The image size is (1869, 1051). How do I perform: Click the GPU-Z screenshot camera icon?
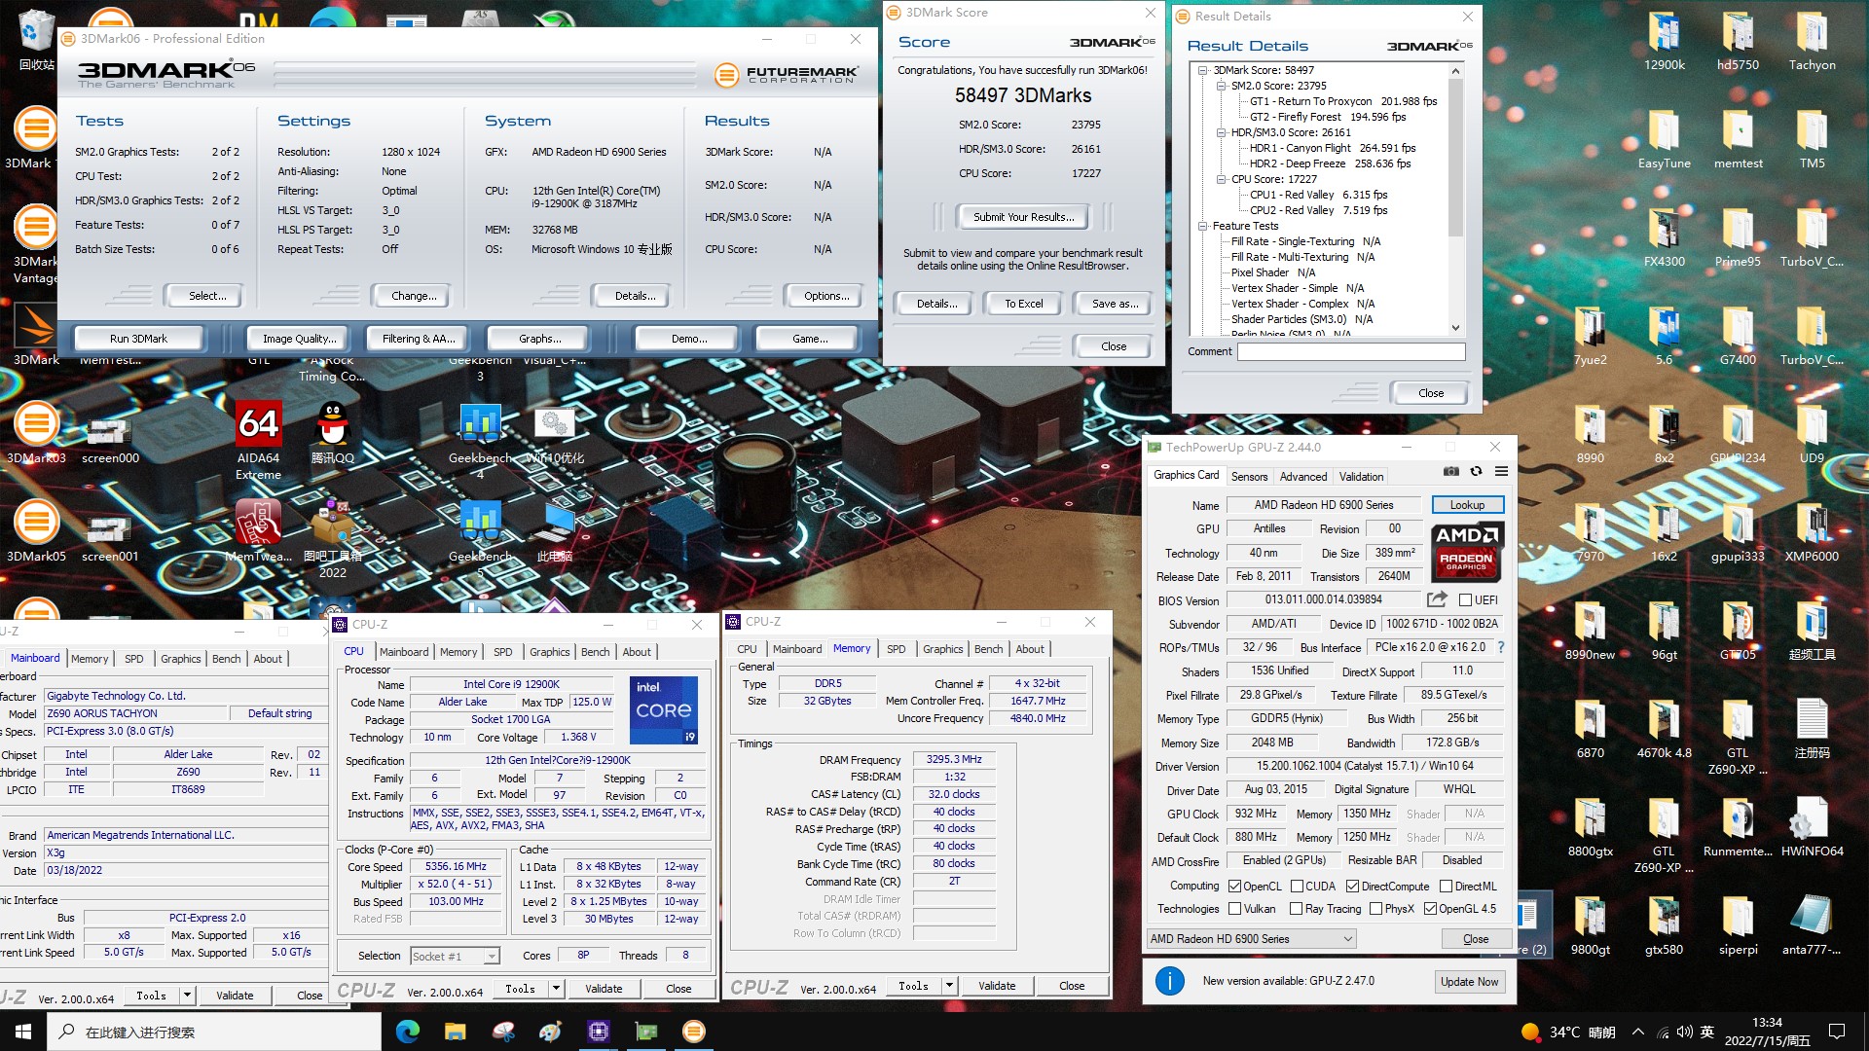(1451, 472)
